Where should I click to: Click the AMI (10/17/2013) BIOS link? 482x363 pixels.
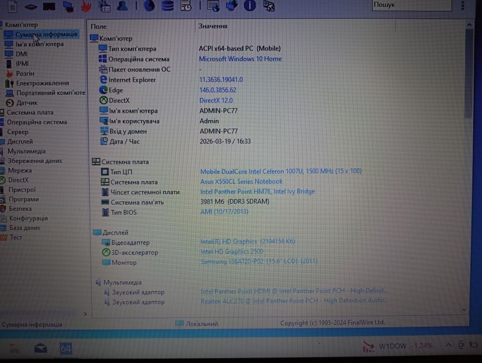pyautogui.click(x=224, y=212)
